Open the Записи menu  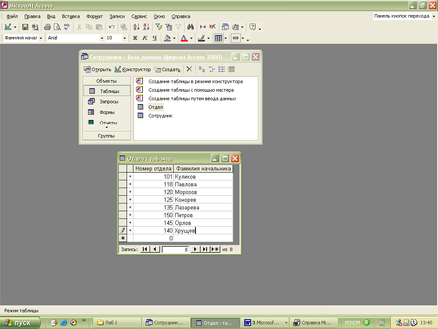(x=117, y=17)
